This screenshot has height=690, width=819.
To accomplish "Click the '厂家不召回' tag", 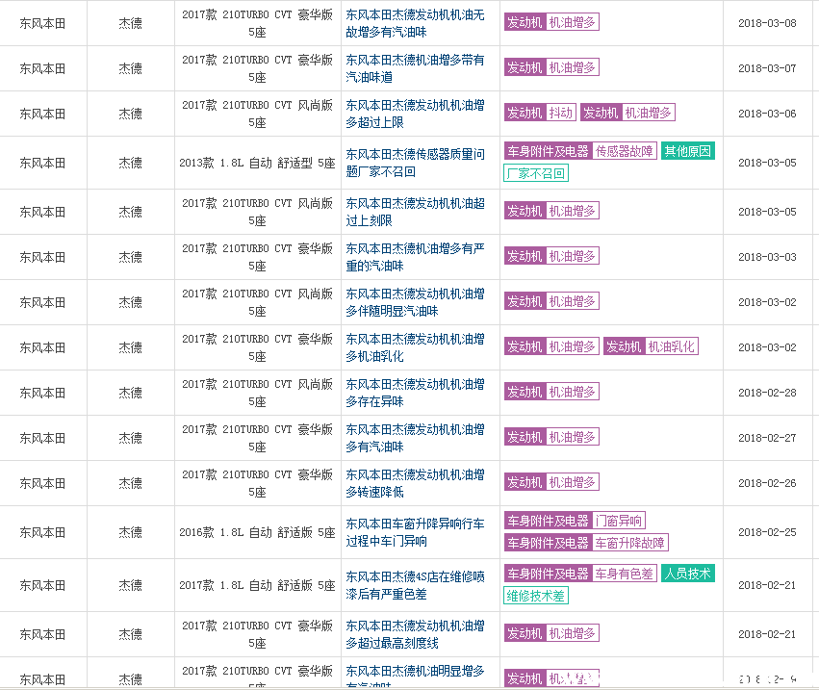I will (x=536, y=173).
